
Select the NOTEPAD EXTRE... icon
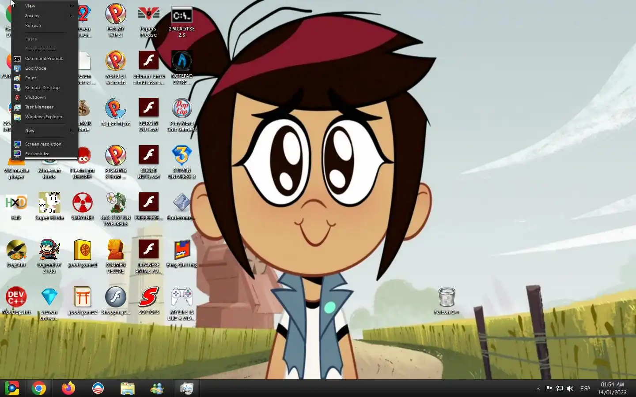(182, 67)
